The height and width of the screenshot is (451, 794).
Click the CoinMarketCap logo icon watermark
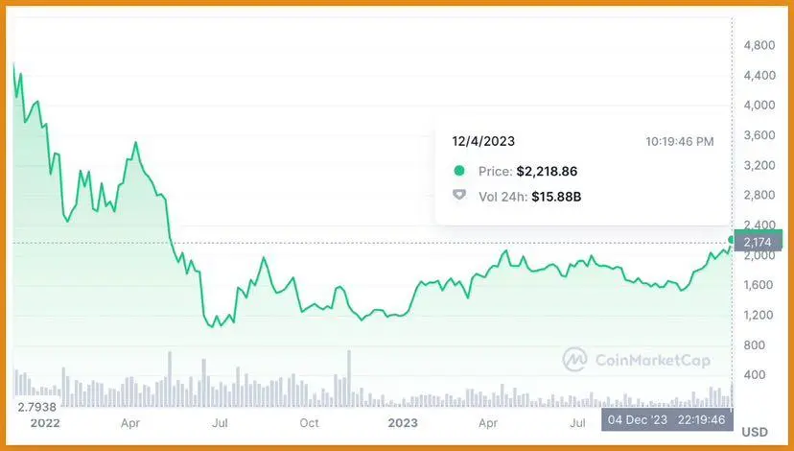(574, 359)
